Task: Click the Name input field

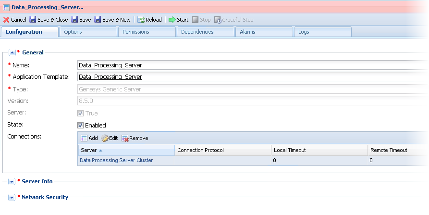Action: click(253, 65)
